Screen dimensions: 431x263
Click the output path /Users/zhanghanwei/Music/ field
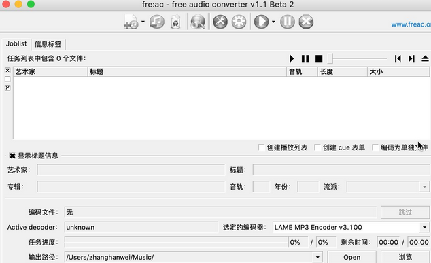pyautogui.click(x=189, y=258)
